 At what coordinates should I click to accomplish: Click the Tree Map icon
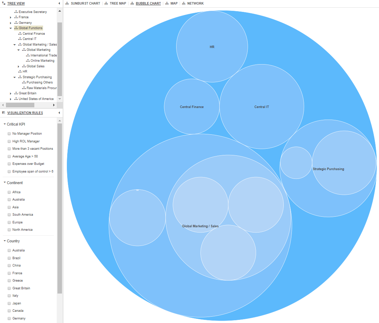click(x=106, y=4)
